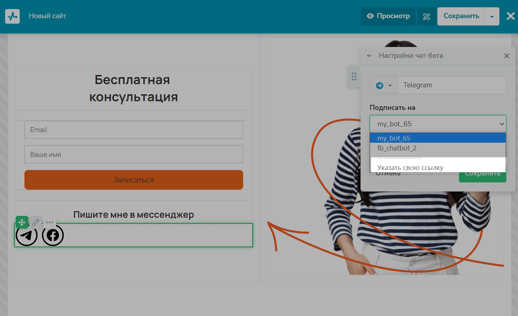Click the 'Подписать на' label
The image size is (518, 316).
click(393, 108)
